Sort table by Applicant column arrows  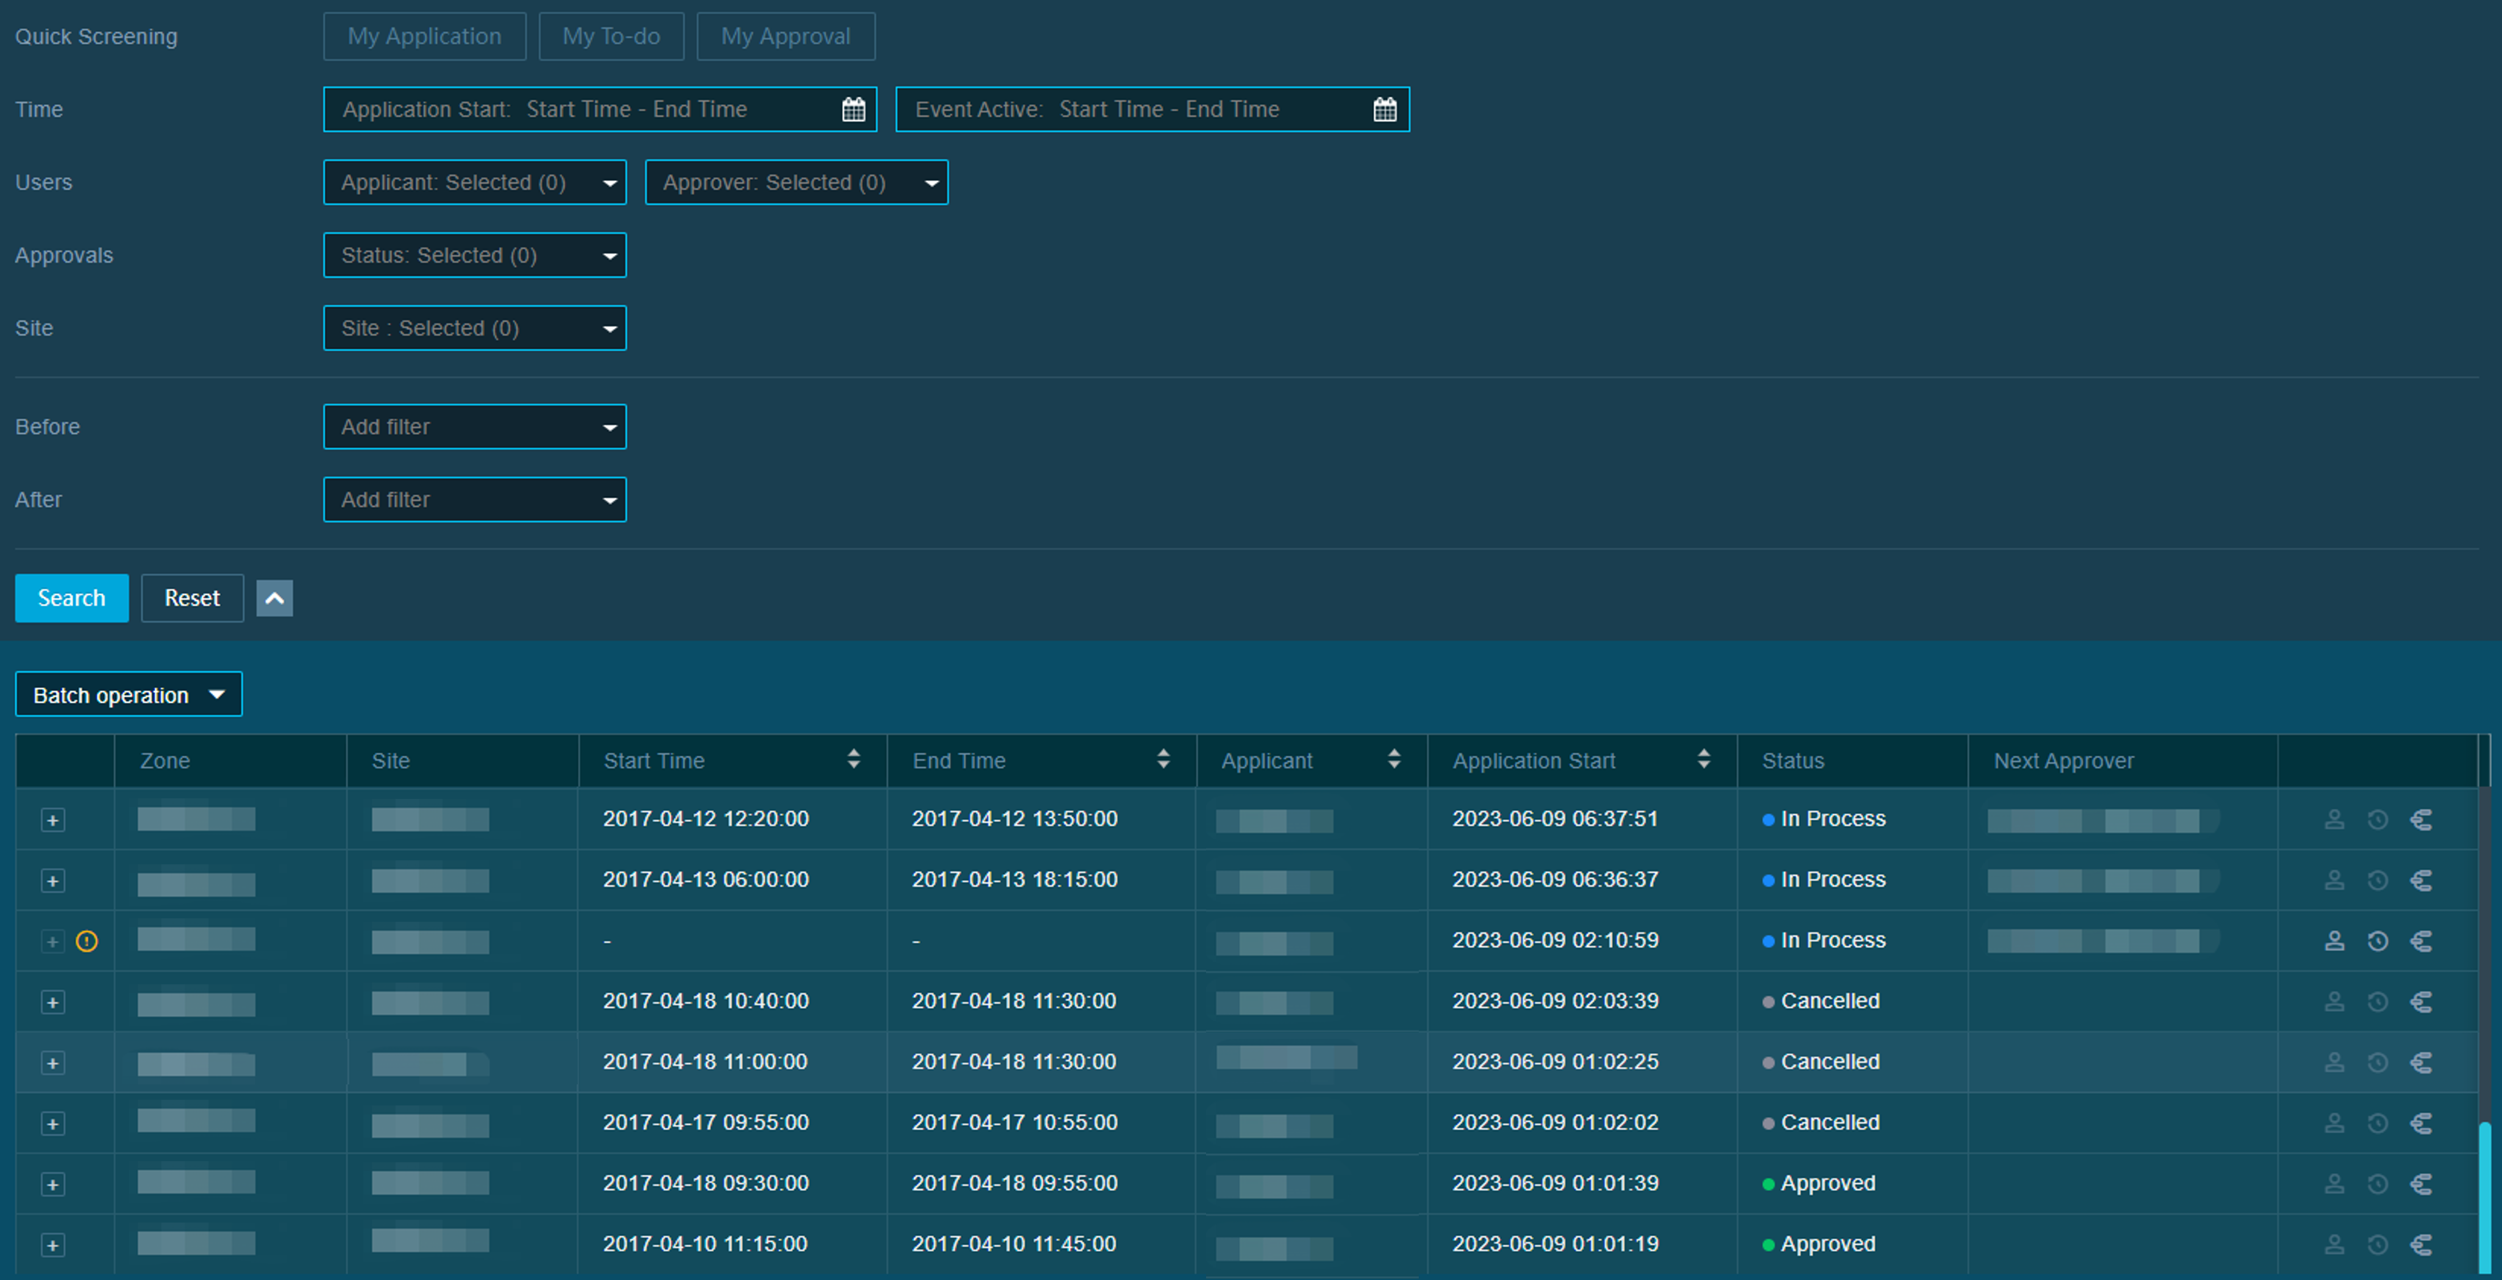tap(1395, 760)
